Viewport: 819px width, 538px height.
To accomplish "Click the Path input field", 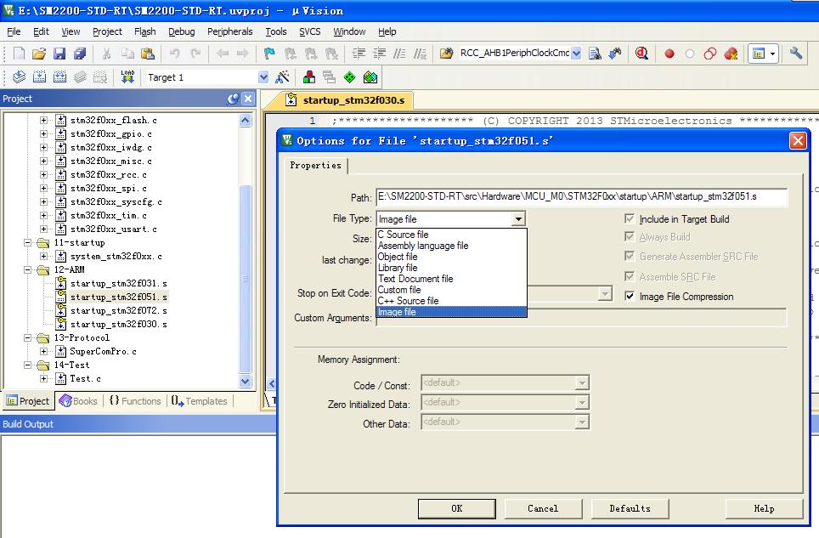I will click(x=581, y=197).
